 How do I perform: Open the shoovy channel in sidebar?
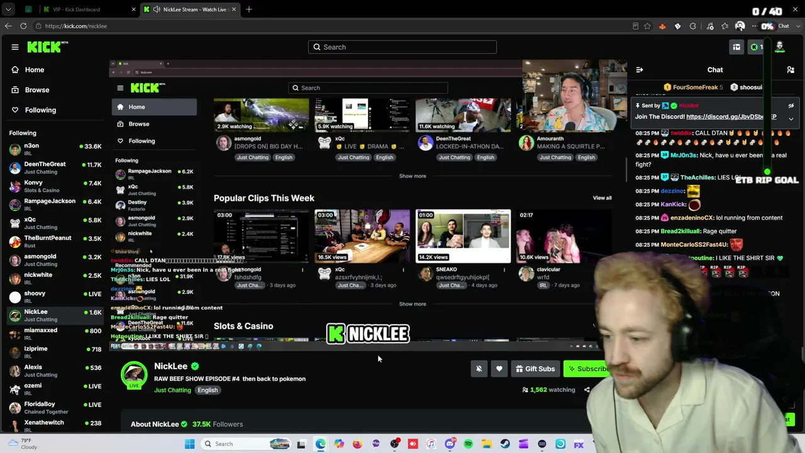tap(55, 297)
